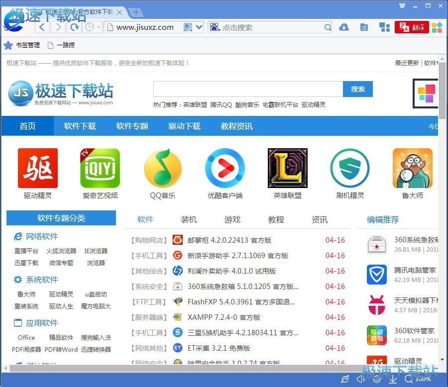Click the vertical page scrollbar thumb
The image size is (448, 387).
(x=443, y=91)
